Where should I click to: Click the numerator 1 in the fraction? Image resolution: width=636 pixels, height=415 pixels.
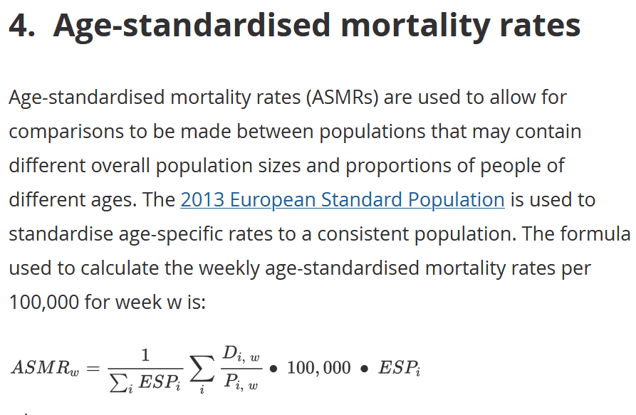(145, 355)
